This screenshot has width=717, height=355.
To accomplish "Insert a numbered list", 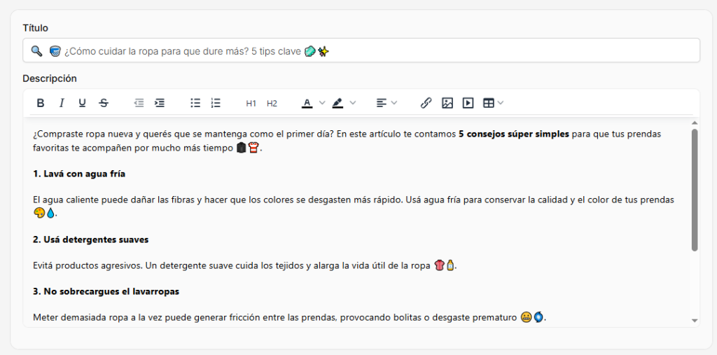I will [216, 104].
